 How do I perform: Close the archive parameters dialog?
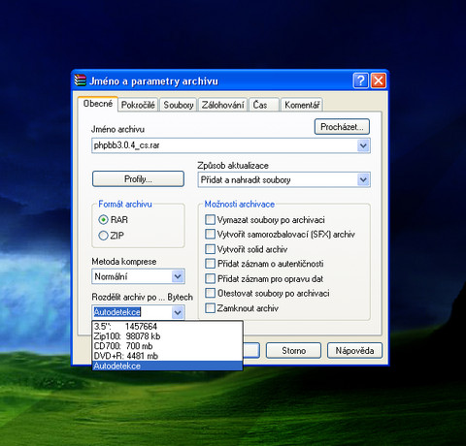pyautogui.click(x=378, y=80)
